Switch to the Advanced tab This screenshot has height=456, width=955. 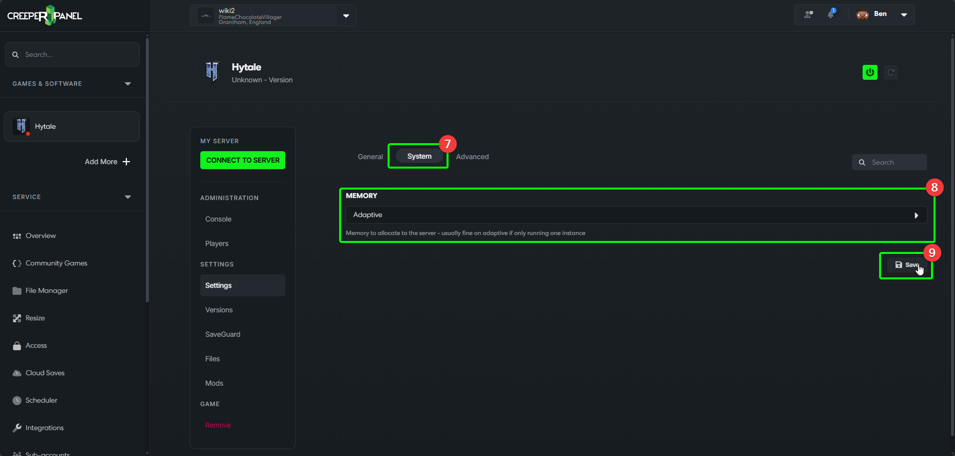(x=472, y=157)
